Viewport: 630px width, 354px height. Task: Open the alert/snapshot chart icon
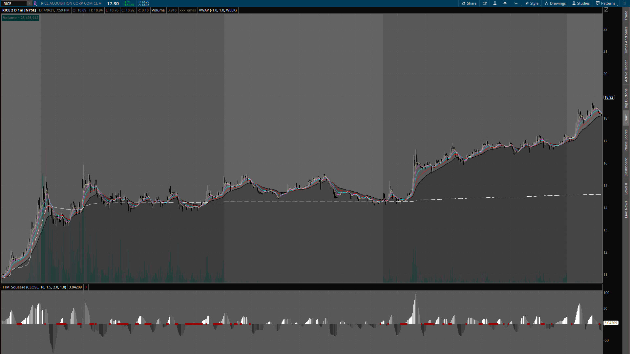485,3
